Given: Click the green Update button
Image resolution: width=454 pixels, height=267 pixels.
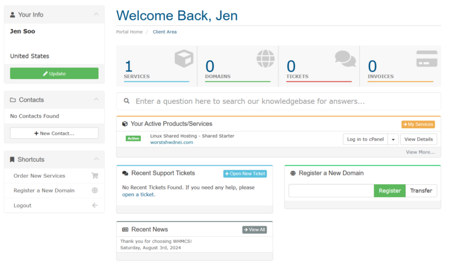Looking at the screenshot, I should [x=54, y=73].
